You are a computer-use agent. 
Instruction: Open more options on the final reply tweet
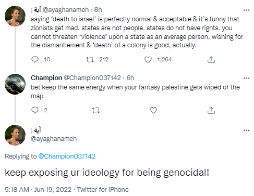[x=246, y=130]
